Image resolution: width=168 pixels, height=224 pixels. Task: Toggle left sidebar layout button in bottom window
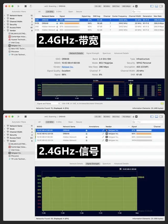(152, 116)
